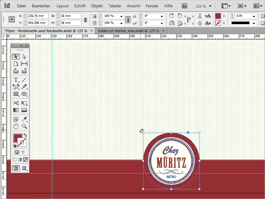Reset to default fill and stroke
This screenshot has height=199, width=265.
tap(15, 145)
